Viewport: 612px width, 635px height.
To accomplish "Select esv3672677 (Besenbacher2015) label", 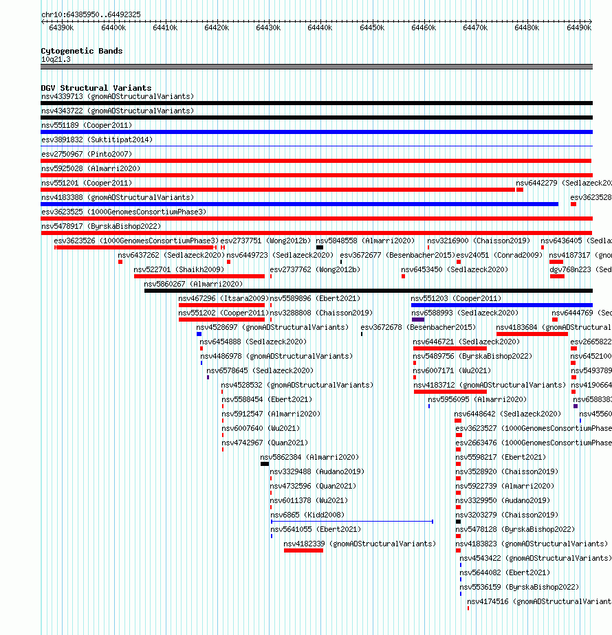I will pyautogui.click(x=397, y=256).
